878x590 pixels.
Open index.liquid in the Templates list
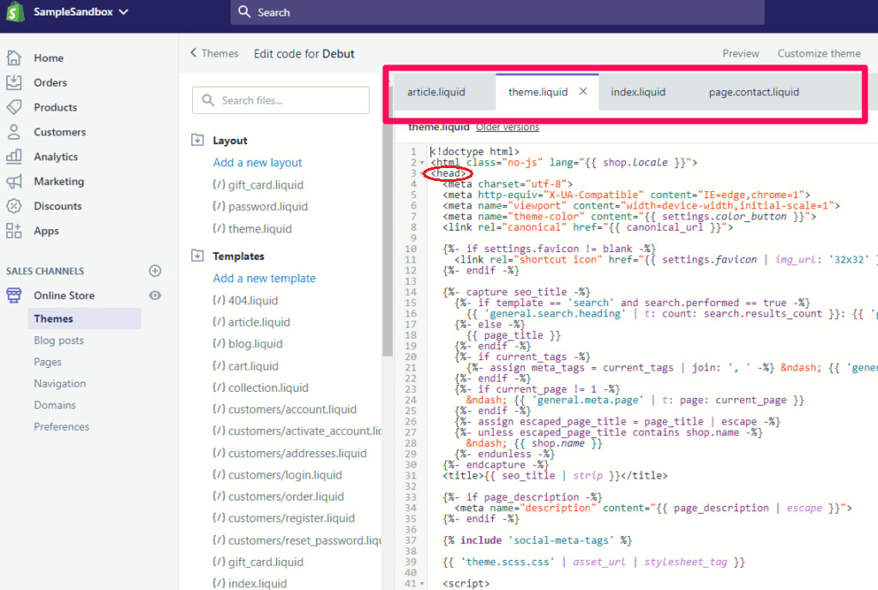point(250,583)
